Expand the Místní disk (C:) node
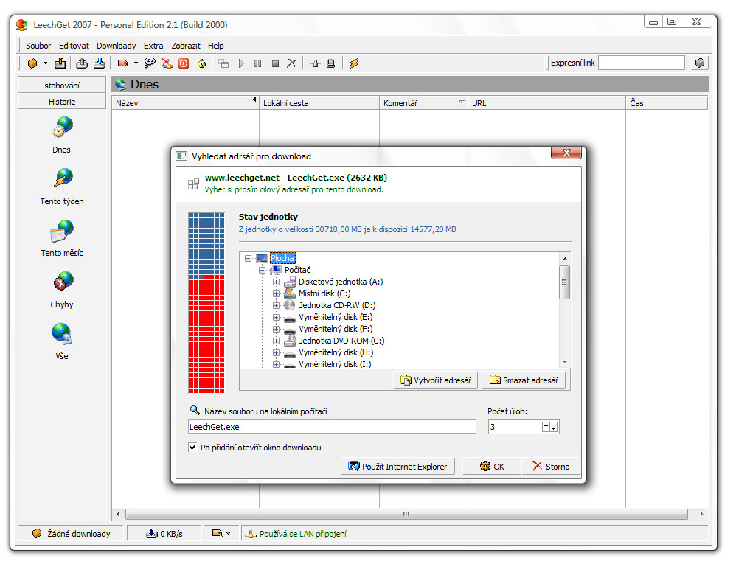 coord(276,293)
